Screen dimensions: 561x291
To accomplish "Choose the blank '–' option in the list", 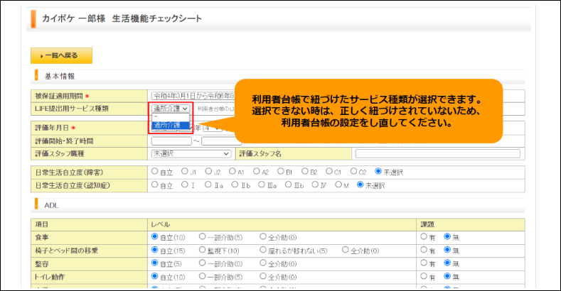I will 171,117.
